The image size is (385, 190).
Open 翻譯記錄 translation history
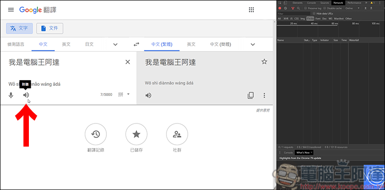tap(96, 135)
